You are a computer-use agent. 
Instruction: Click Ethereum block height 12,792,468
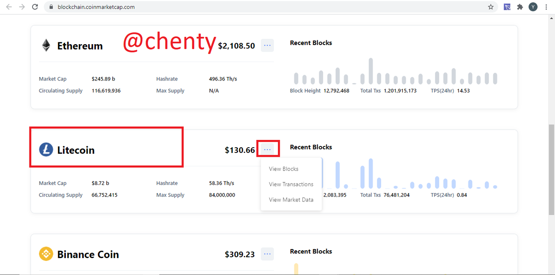click(x=336, y=91)
